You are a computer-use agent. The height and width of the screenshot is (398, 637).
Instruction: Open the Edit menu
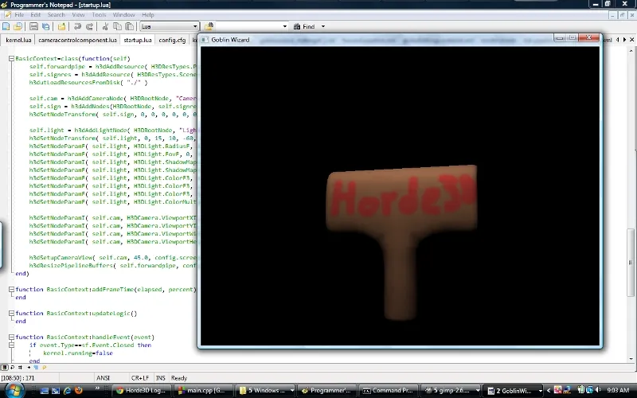[36, 14]
